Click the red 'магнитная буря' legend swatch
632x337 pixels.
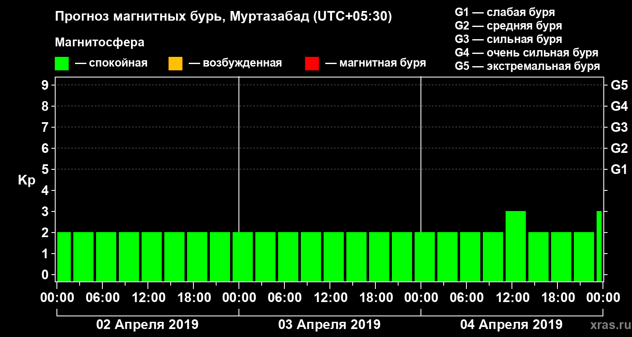[312, 64]
